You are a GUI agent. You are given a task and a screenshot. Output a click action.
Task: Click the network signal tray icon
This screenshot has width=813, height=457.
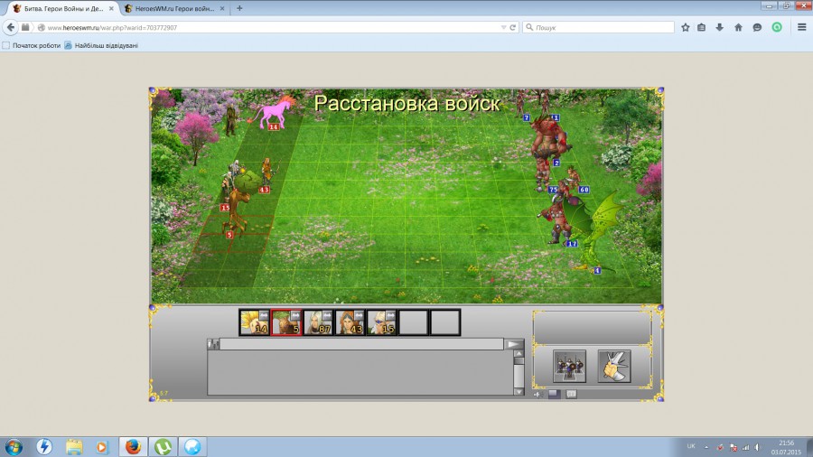coord(745,447)
